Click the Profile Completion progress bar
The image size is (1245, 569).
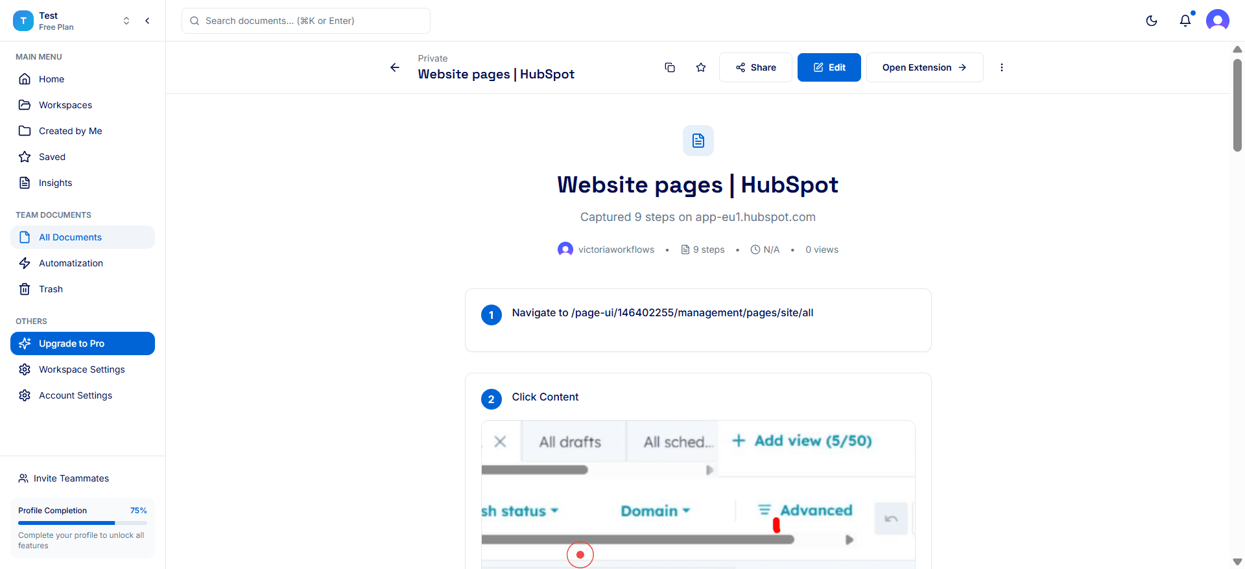(82, 523)
